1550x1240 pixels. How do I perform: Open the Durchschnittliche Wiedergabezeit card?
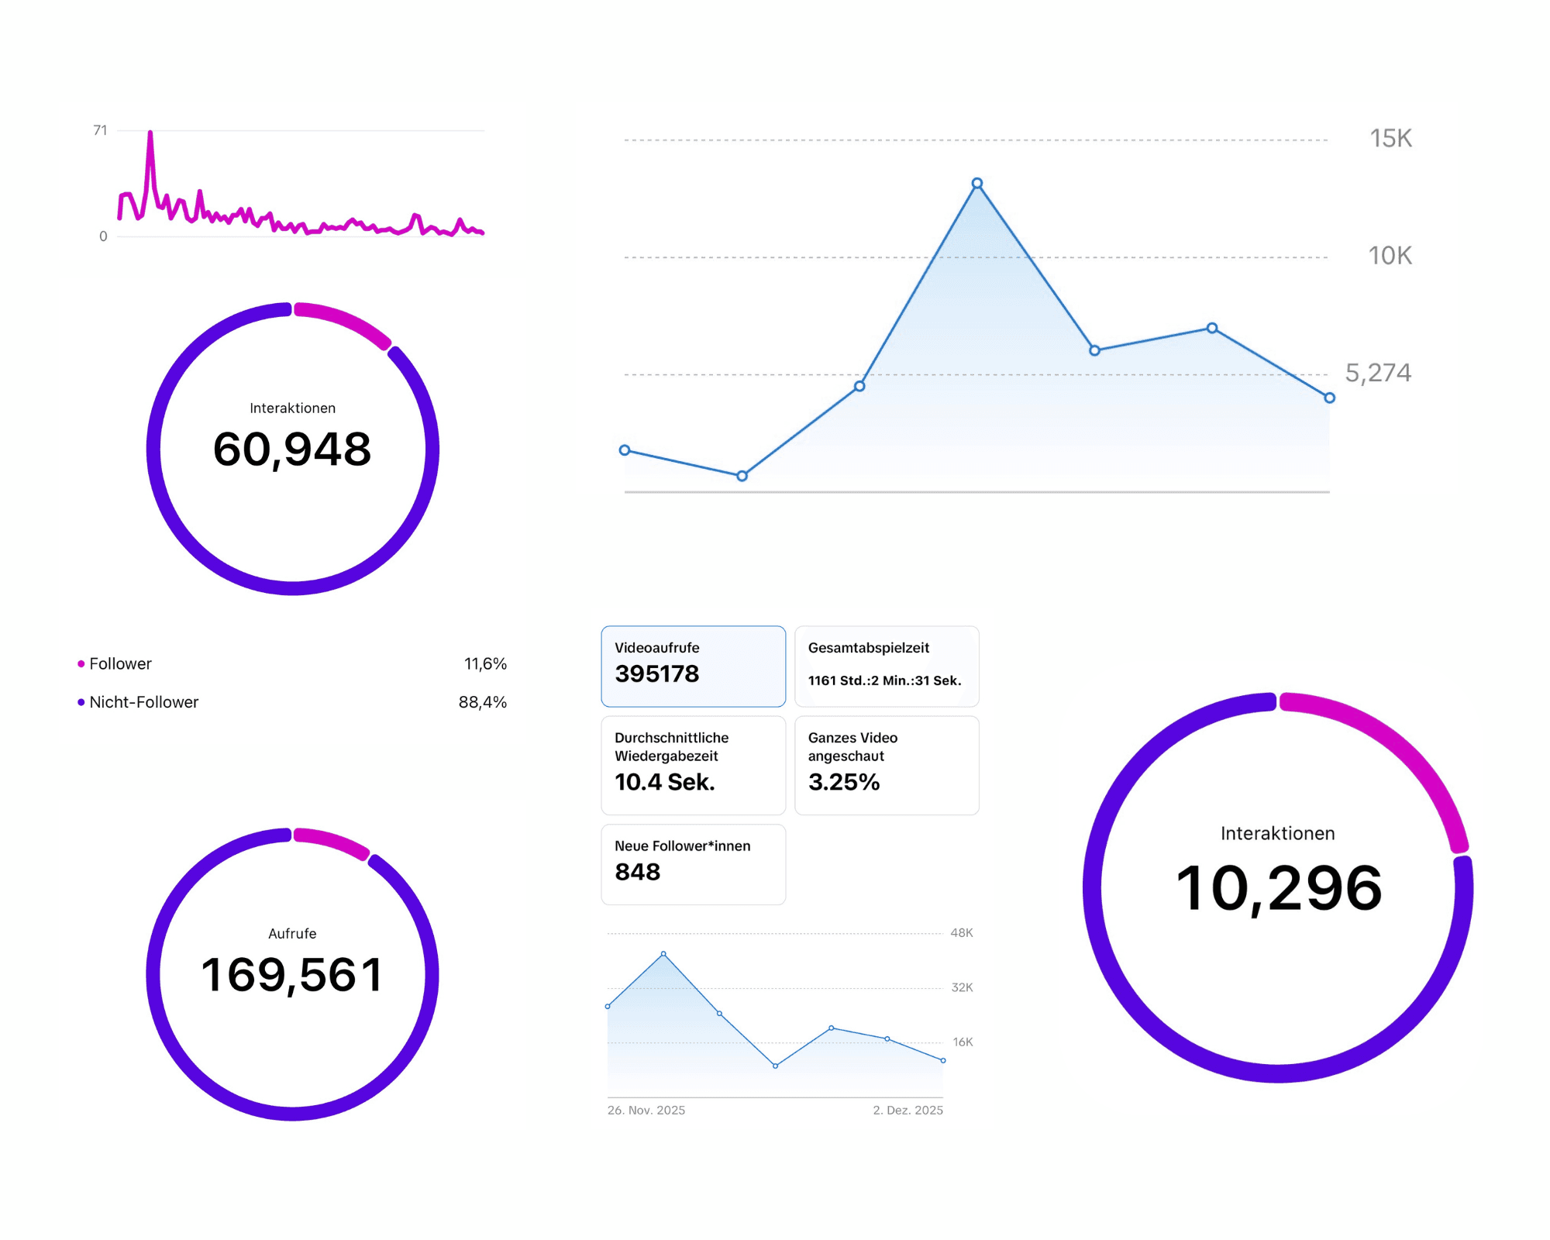pos(693,764)
